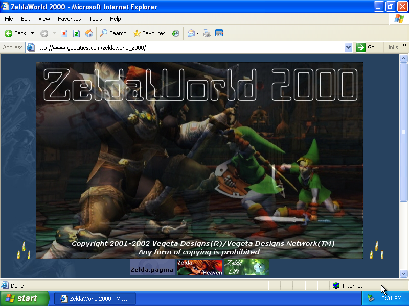Click the page icon in address bar

point(31,47)
